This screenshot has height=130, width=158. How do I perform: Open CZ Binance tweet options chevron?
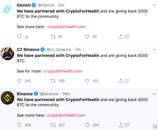[154, 49]
